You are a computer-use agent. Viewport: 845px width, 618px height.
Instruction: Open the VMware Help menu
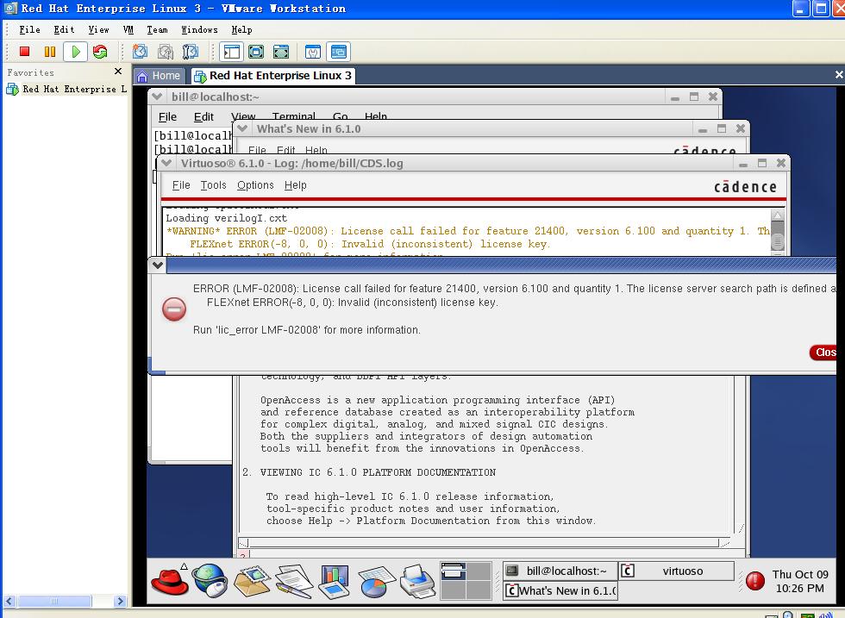(x=241, y=29)
